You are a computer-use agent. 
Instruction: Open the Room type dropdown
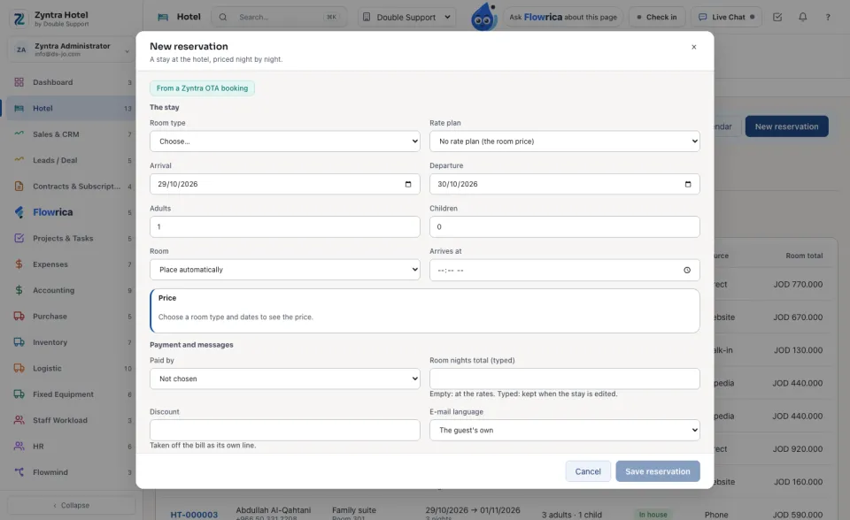pos(284,141)
